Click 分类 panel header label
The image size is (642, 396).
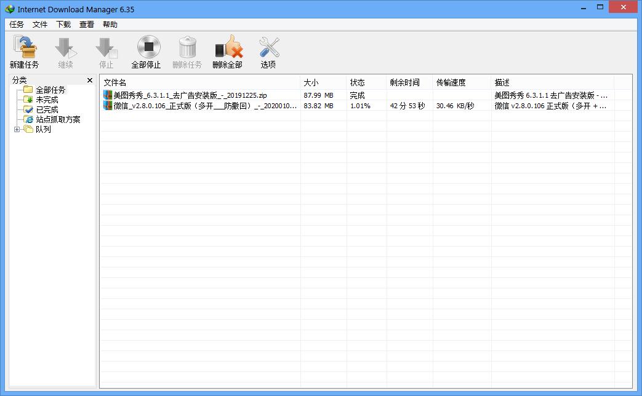point(19,80)
